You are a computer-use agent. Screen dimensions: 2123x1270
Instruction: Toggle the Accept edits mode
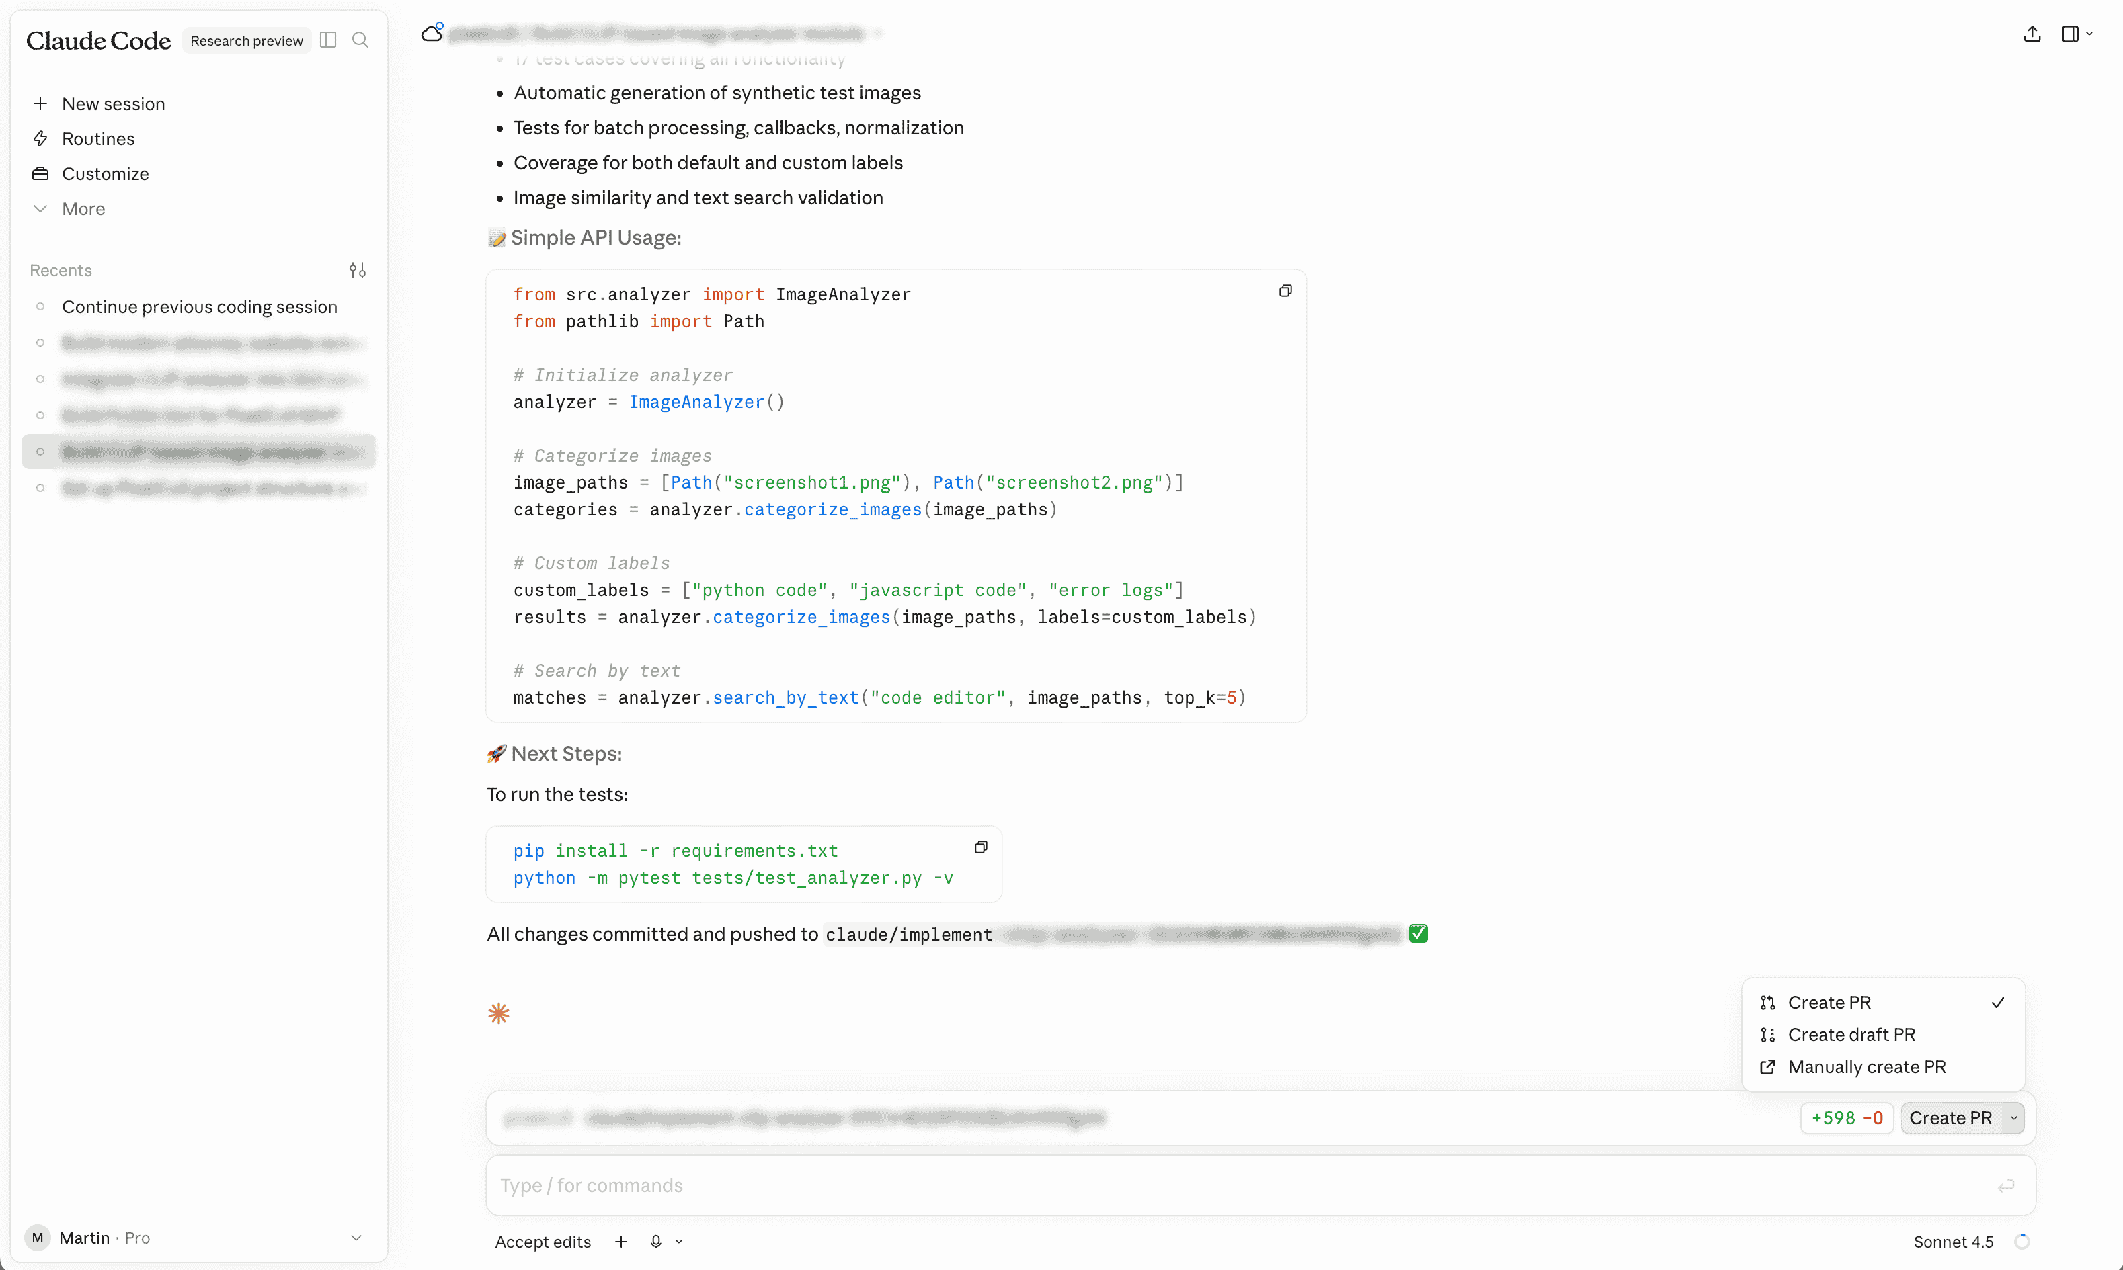tap(543, 1242)
